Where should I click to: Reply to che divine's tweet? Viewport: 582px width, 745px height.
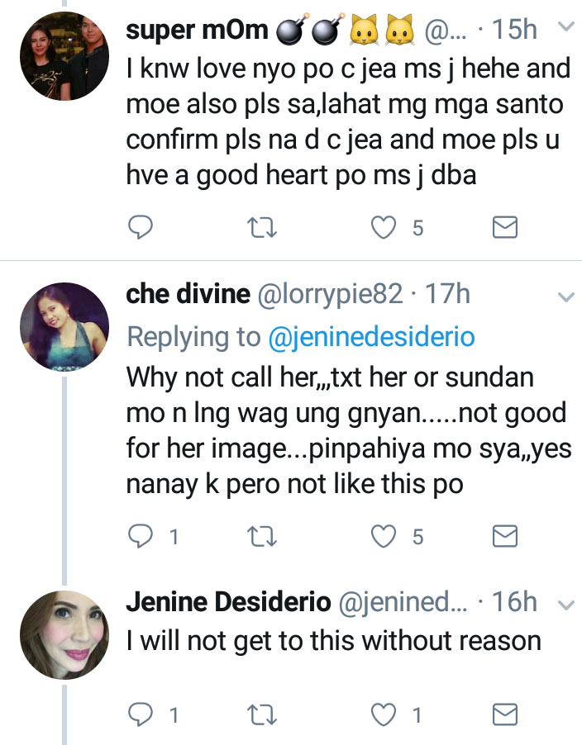141,537
